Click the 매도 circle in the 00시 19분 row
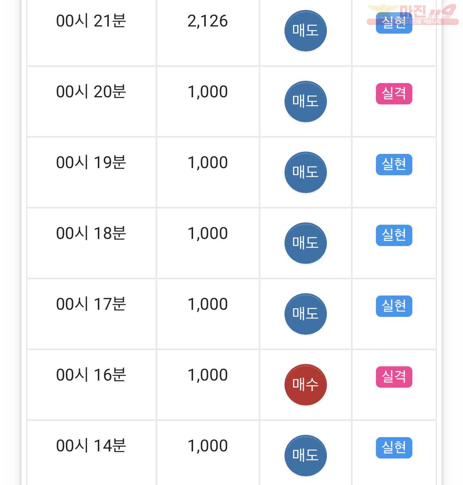Image resolution: width=463 pixels, height=485 pixels. coord(306,172)
